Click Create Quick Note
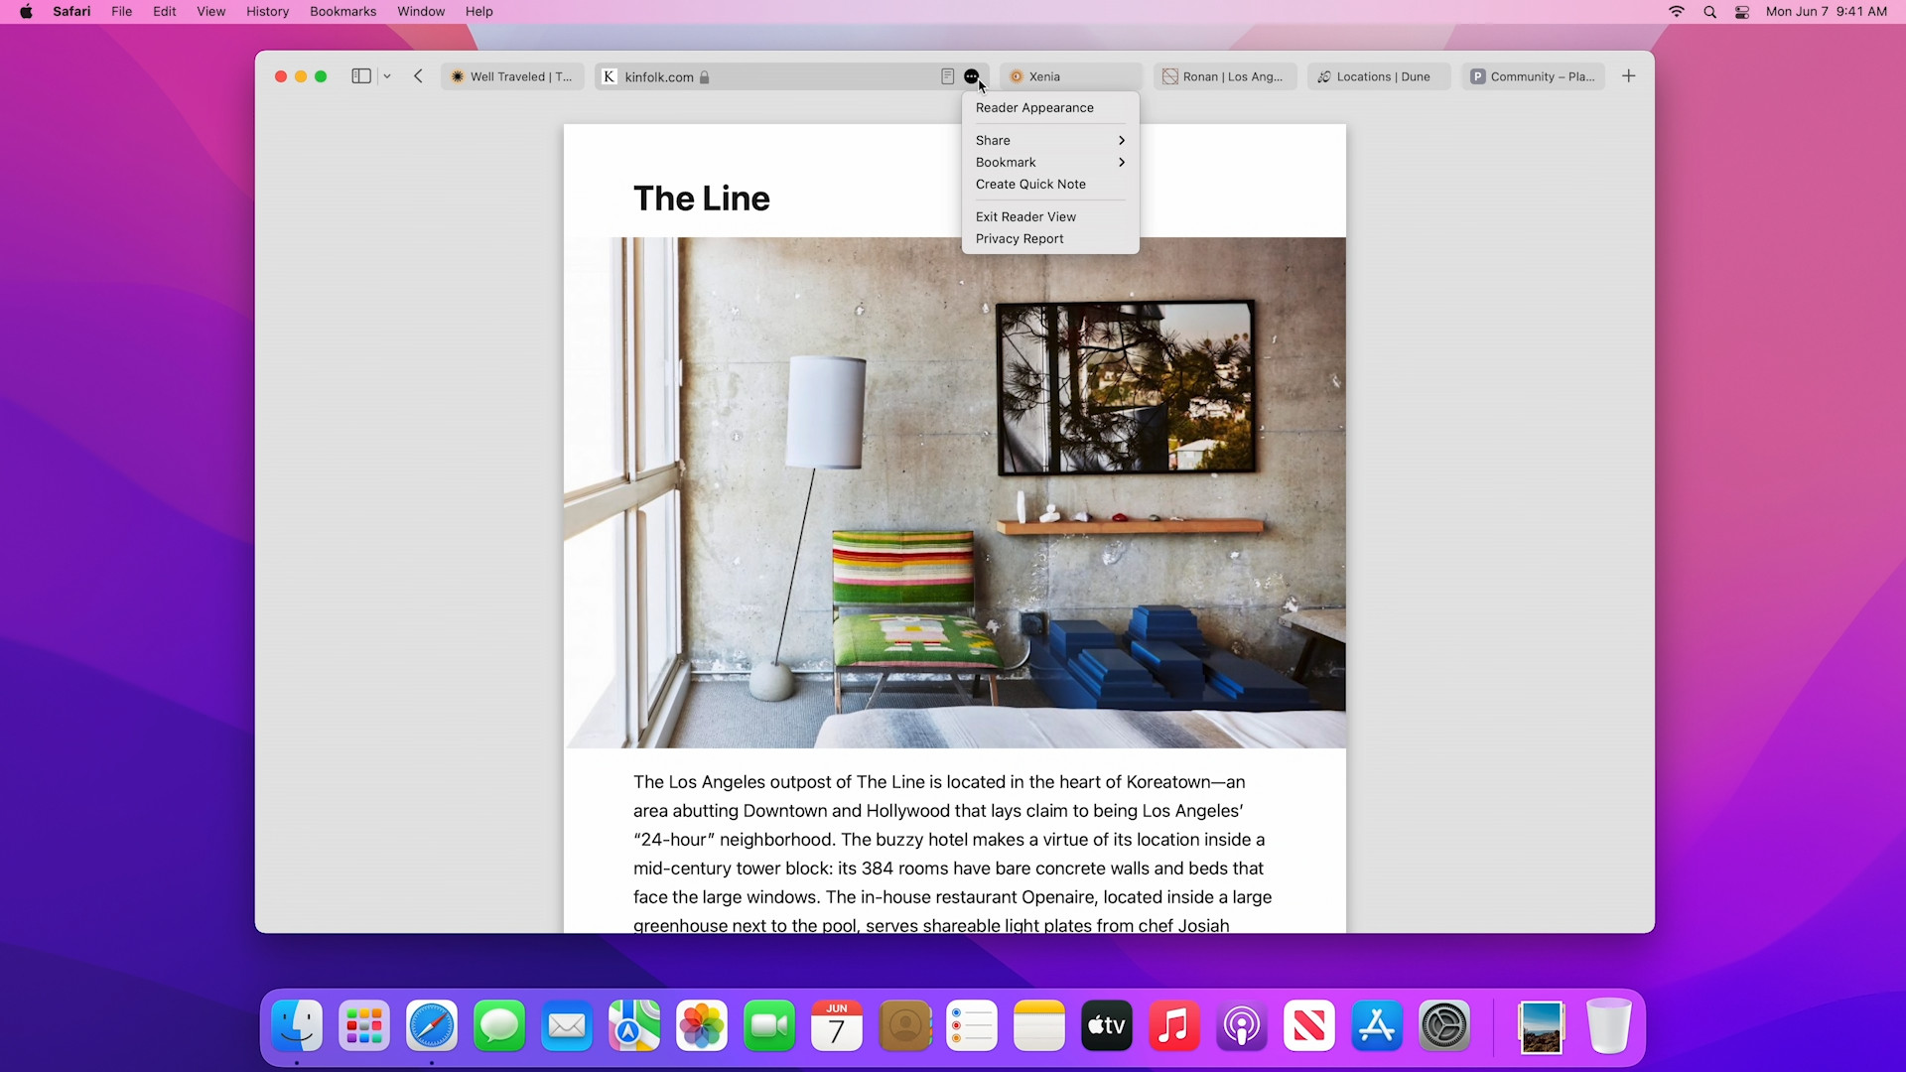Screen dimensions: 1906x1072 (1030, 184)
